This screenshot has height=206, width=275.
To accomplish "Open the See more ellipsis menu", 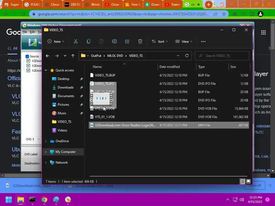I will 203,42.
